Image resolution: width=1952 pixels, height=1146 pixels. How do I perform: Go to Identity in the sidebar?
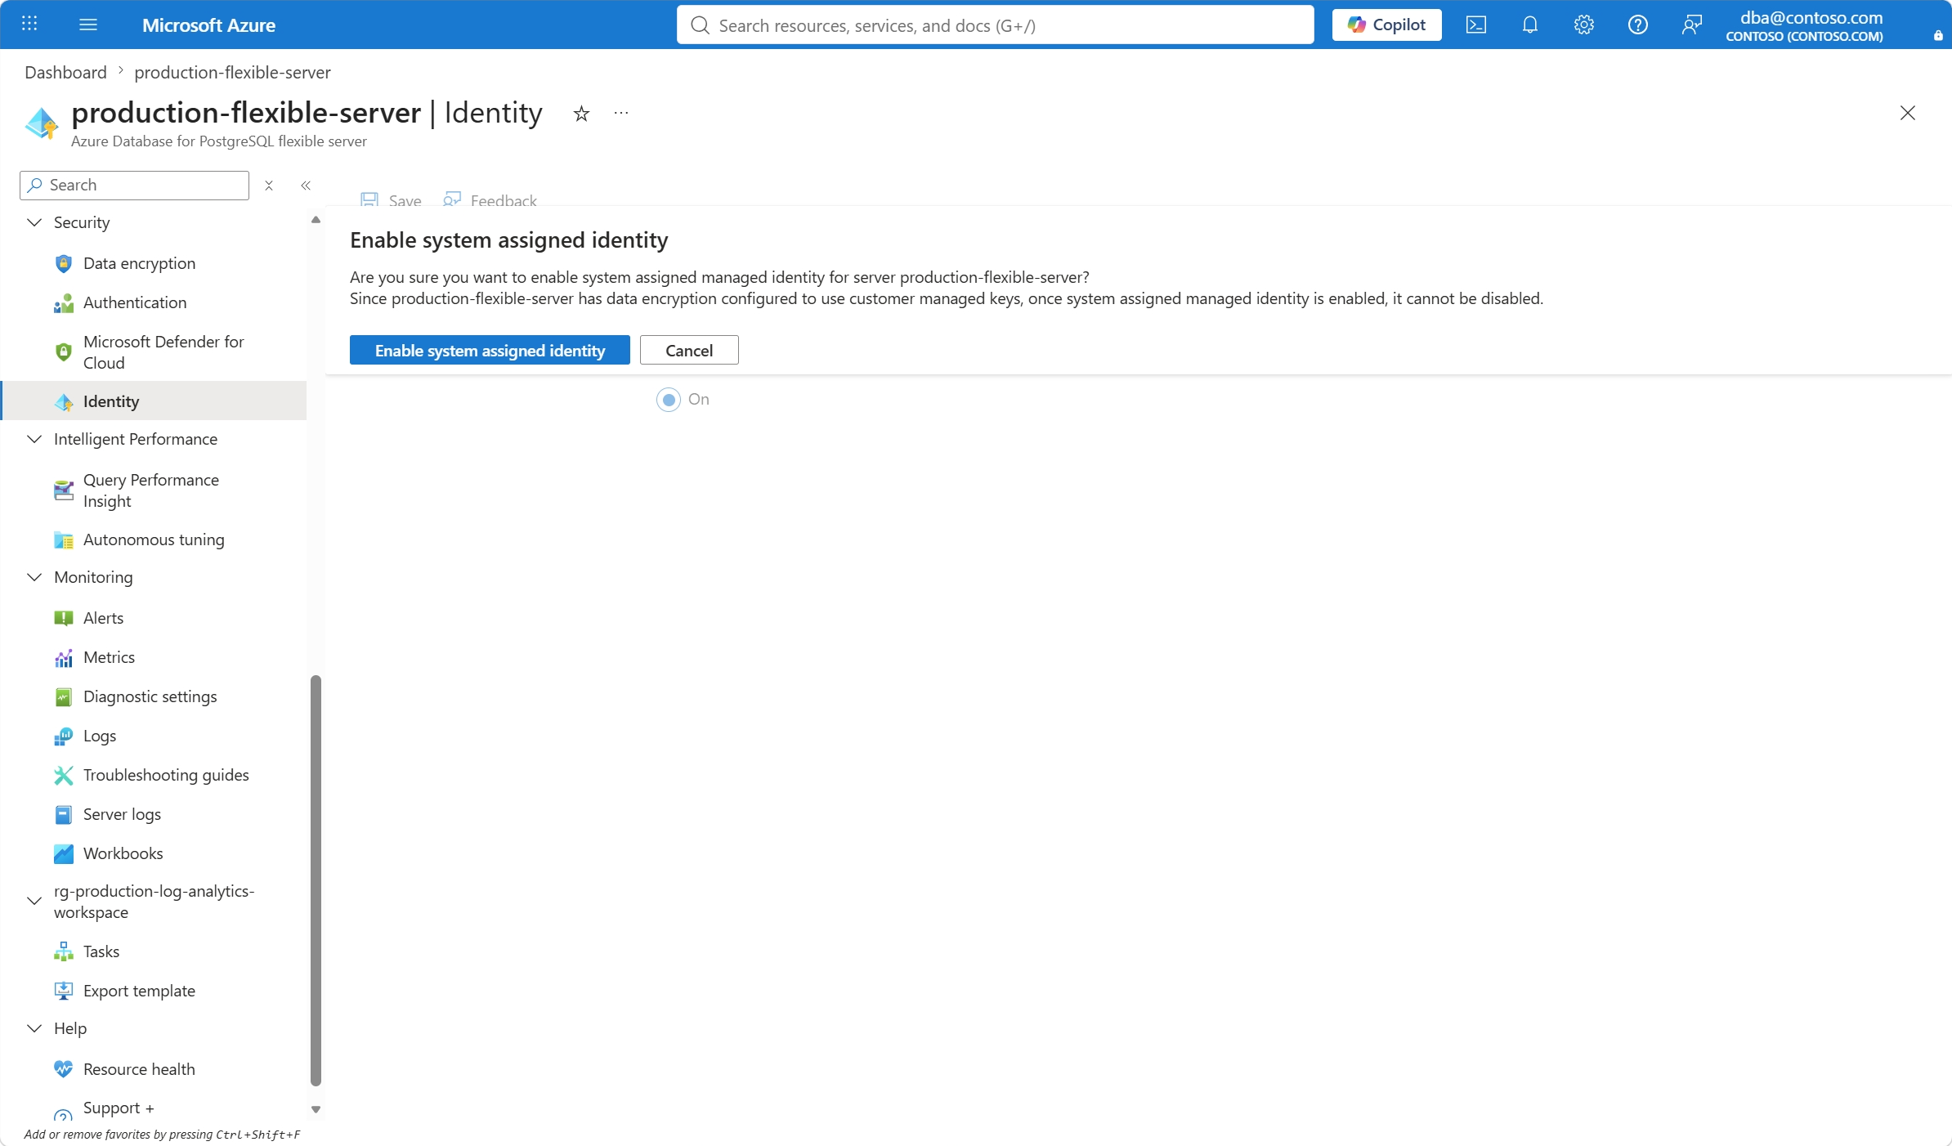point(154,401)
